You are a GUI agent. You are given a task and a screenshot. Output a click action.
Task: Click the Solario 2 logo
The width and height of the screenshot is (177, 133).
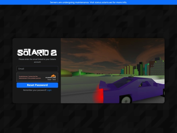coord(37,53)
